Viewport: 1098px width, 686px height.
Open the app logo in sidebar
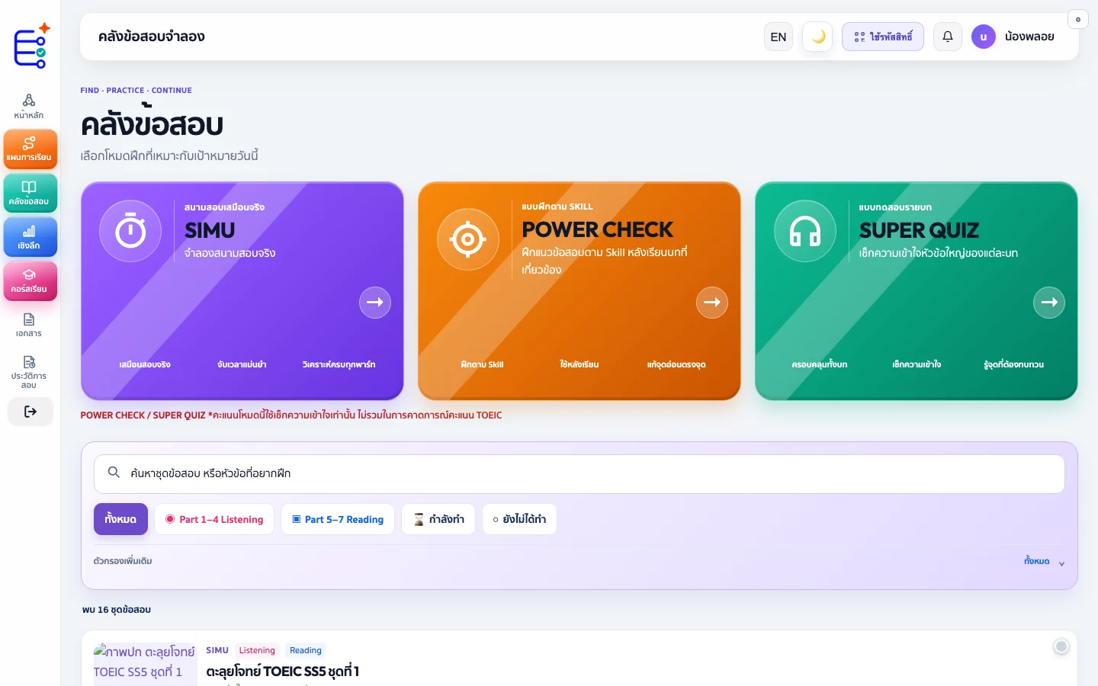click(x=31, y=45)
